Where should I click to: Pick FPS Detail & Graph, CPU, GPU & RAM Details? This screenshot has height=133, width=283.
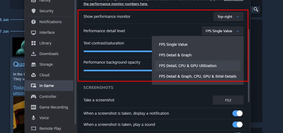coord(198,76)
